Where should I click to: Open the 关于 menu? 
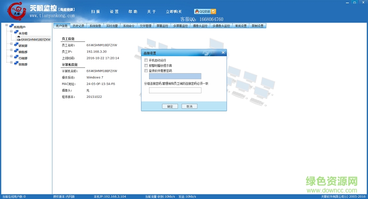[151, 11]
